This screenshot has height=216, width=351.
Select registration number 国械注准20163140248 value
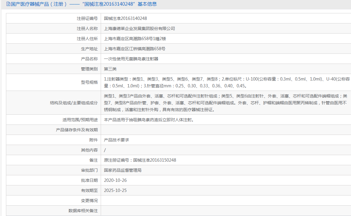click(125, 18)
